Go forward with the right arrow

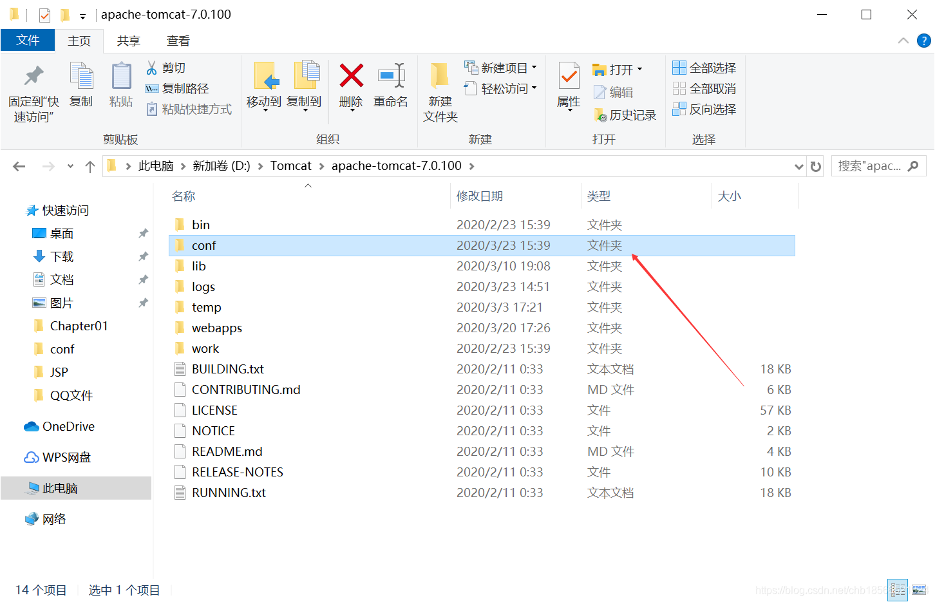click(48, 166)
